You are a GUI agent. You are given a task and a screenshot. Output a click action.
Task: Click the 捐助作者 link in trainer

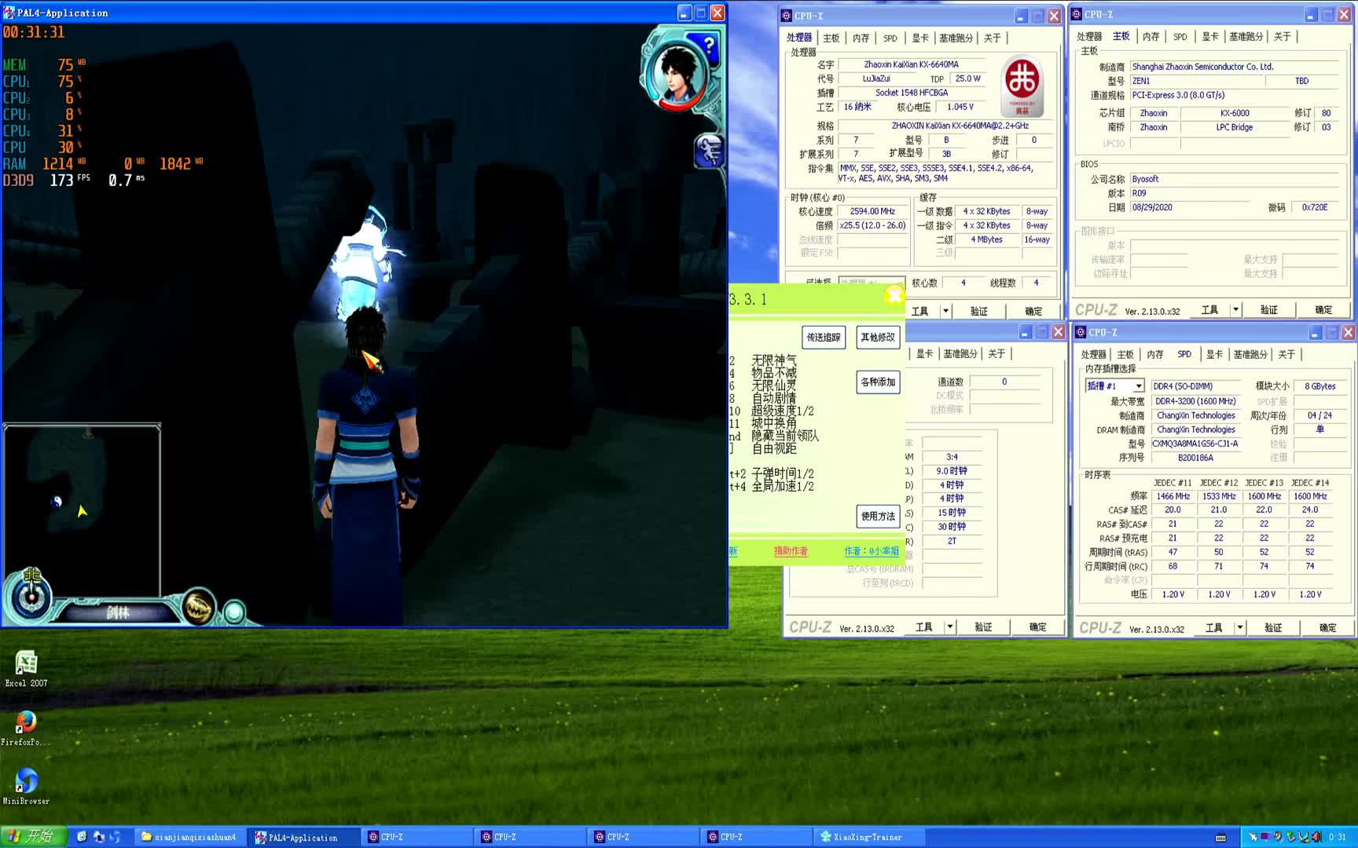pyautogui.click(x=790, y=551)
